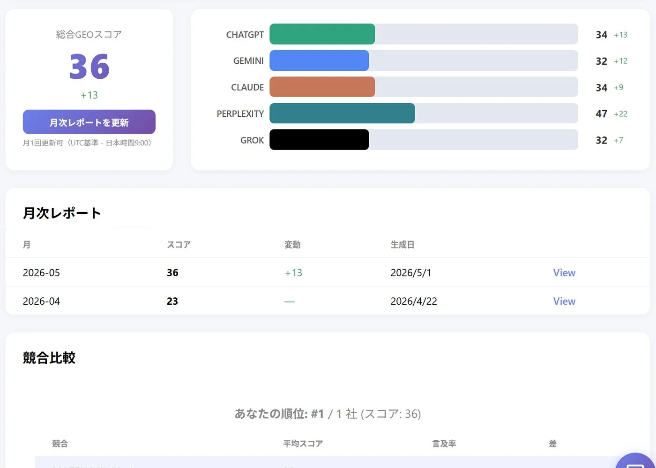Viewport: 656px width, 468px height.
Task: Click the dash change in the 2026-04 row
Action: [290, 302]
